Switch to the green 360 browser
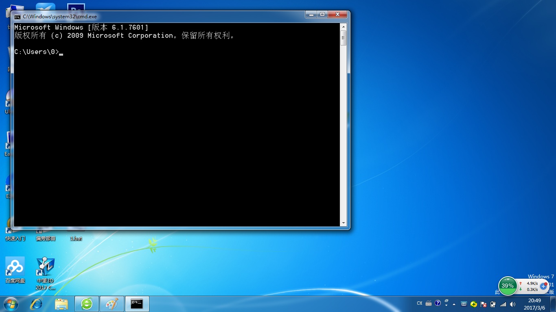The image size is (556, 312). click(x=87, y=303)
